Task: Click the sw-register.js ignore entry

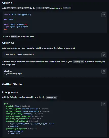Action: click(x=16, y=131)
